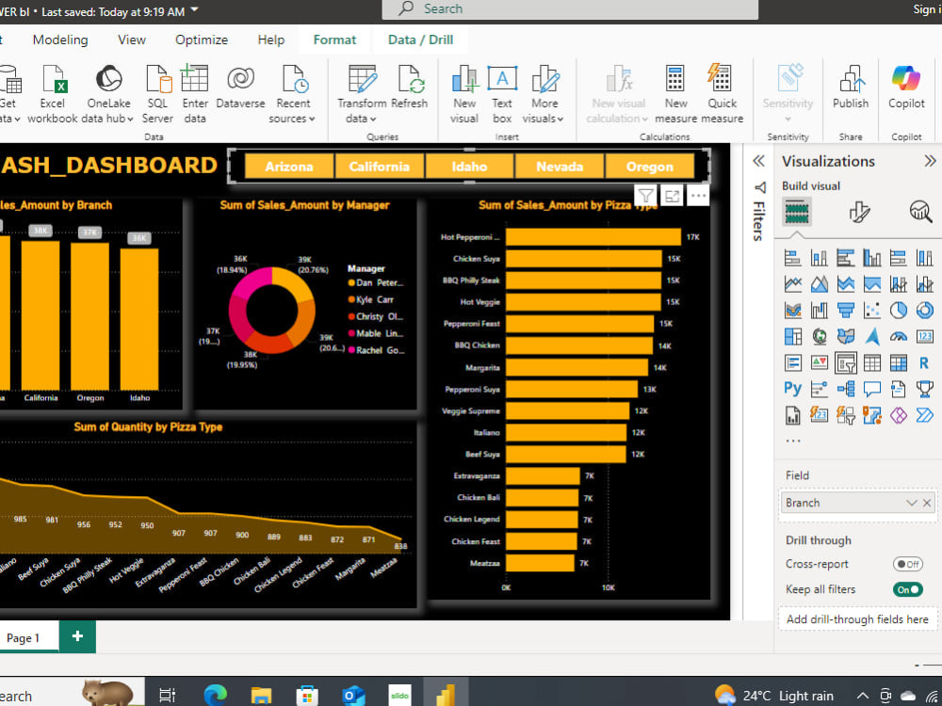Select the Card 123 visual
The image size is (942, 706).
925,336
